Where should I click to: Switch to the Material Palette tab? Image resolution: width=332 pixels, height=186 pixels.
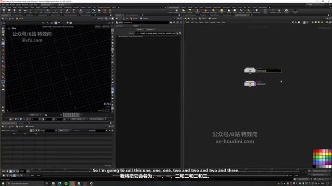pyautogui.click(x=214, y=15)
